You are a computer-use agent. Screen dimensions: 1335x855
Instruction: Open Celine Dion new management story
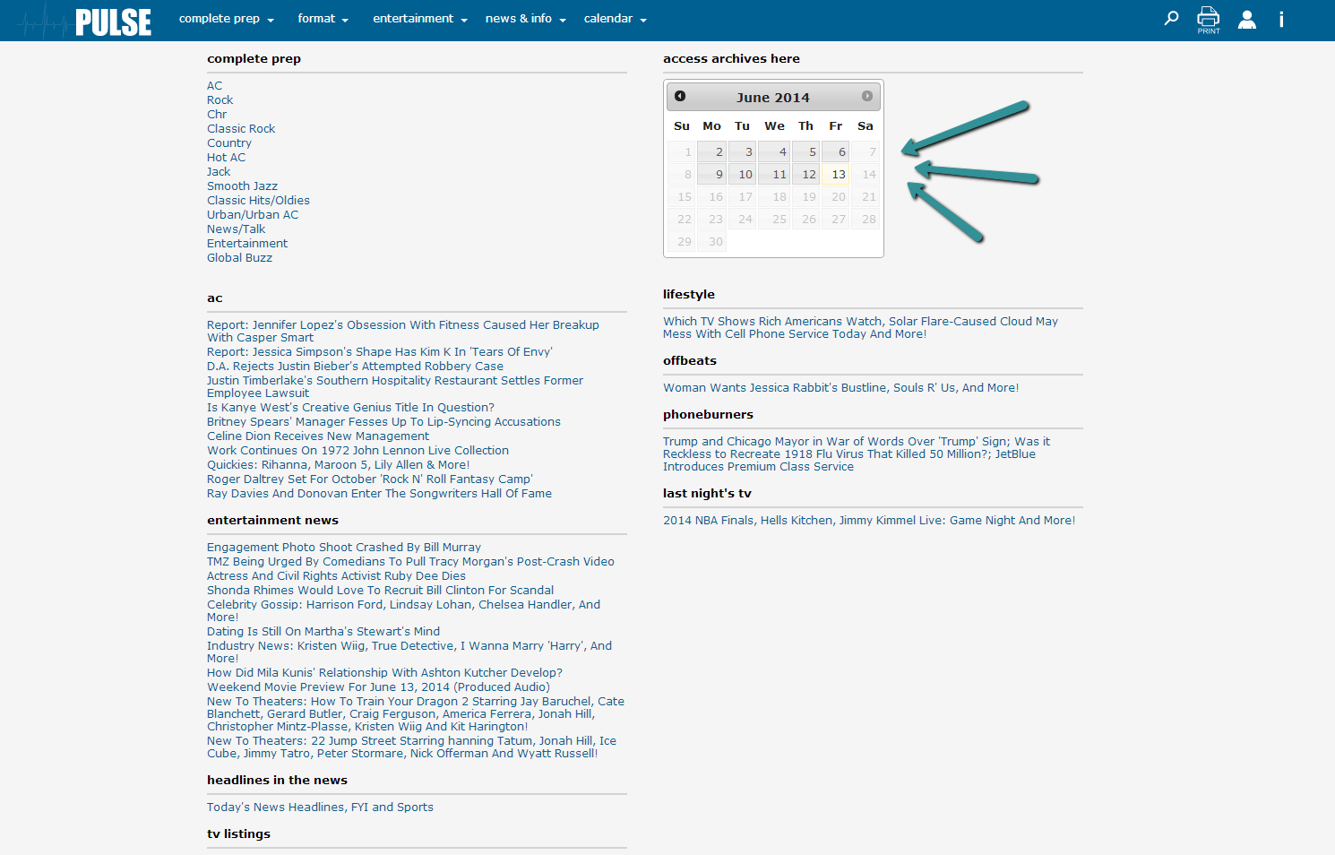[318, 436]
